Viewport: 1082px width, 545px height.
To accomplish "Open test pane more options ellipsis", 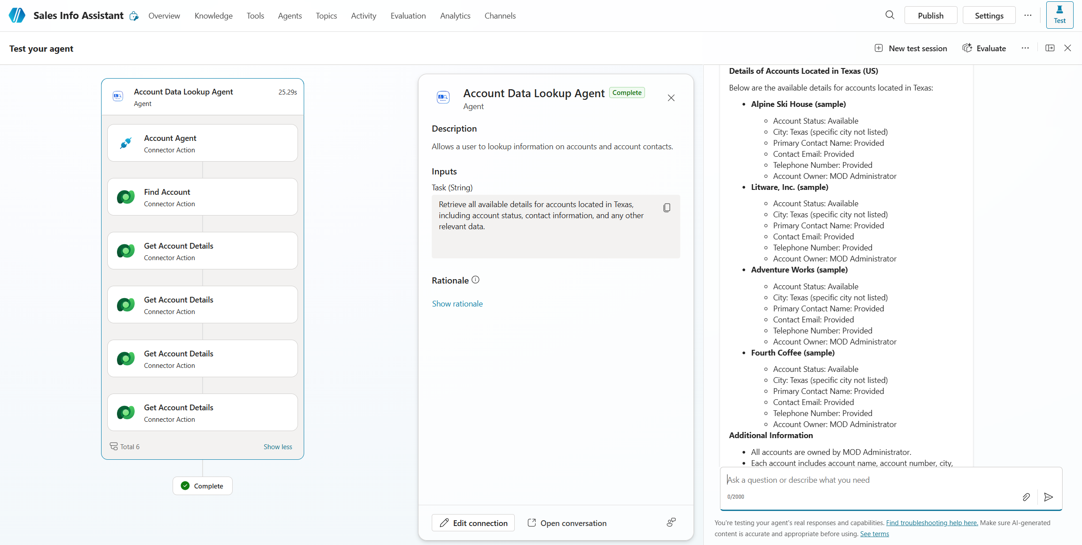I will pyautogui.click(x=1025, y=48).
